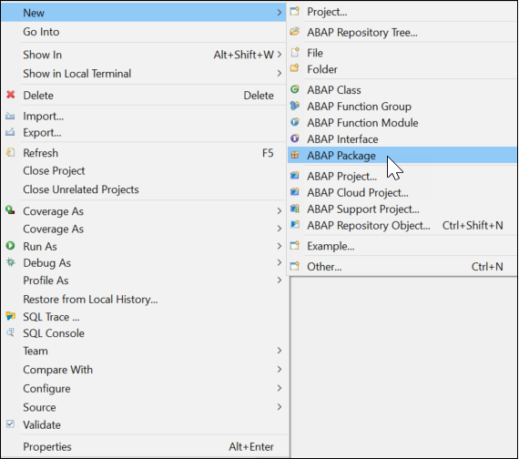The width and height of the screenshot is (519, 459).
Task: Click the red Delete cross icon
Action: [11, 95]
